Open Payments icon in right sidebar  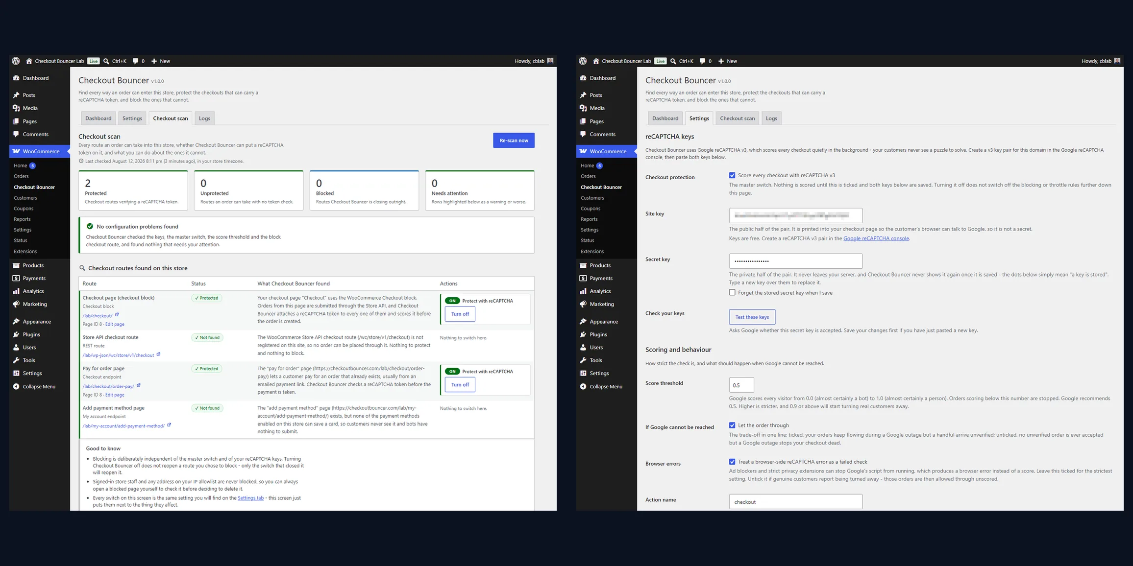[x=583, y=278]
